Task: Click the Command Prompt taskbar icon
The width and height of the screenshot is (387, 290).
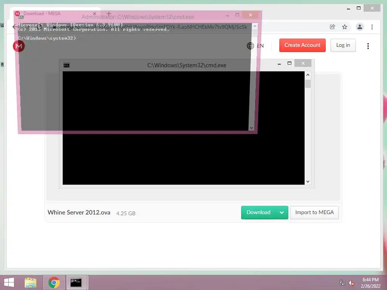Action: [x=76, y=282]
